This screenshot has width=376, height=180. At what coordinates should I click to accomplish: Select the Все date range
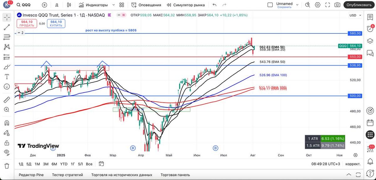[x=89, y=164]
